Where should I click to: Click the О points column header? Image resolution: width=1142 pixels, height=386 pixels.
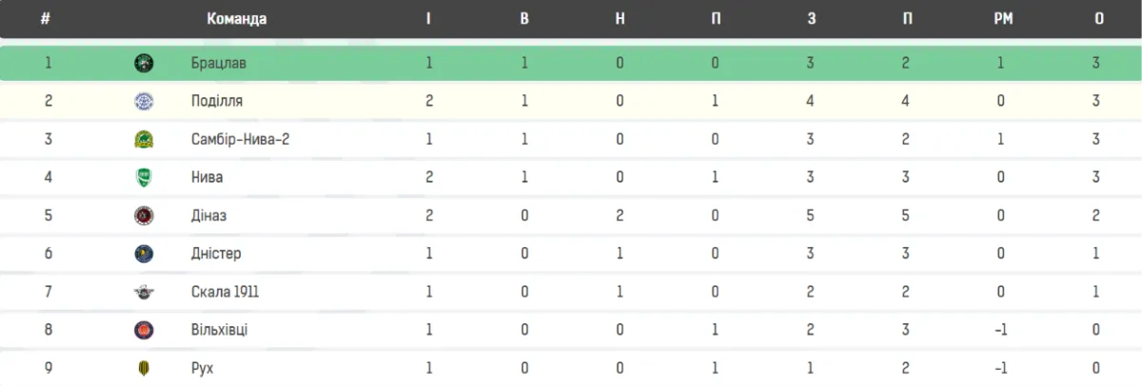pos(1099,19)
